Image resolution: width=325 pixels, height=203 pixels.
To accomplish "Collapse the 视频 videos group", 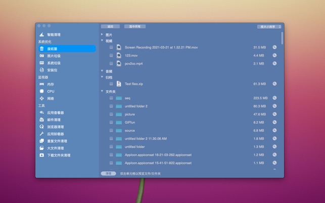I will point(102,41).
